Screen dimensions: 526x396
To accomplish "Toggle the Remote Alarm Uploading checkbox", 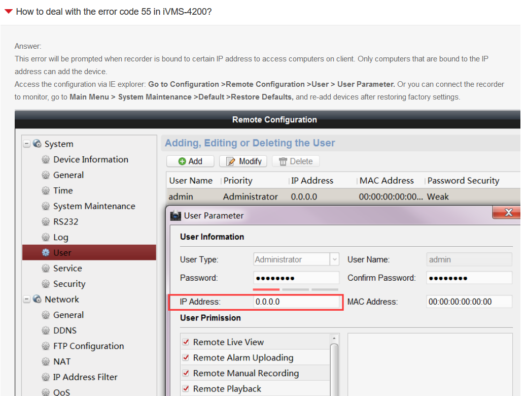I will click(x=186, y=358).
